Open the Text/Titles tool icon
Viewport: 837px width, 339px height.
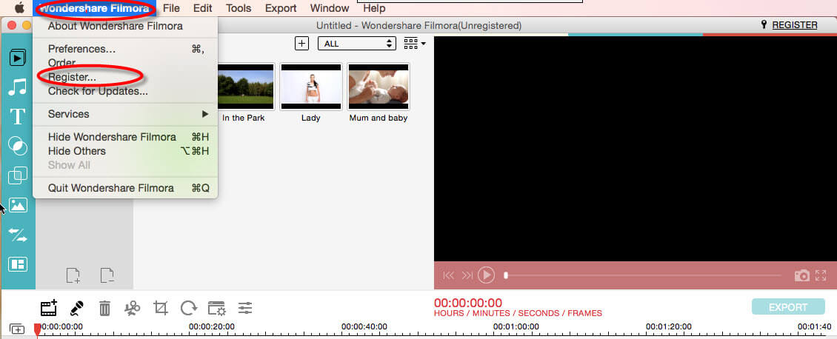click(x=18, y=116)
